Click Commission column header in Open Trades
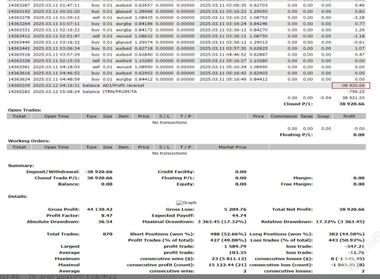The image size is (380, 279). 284,116
